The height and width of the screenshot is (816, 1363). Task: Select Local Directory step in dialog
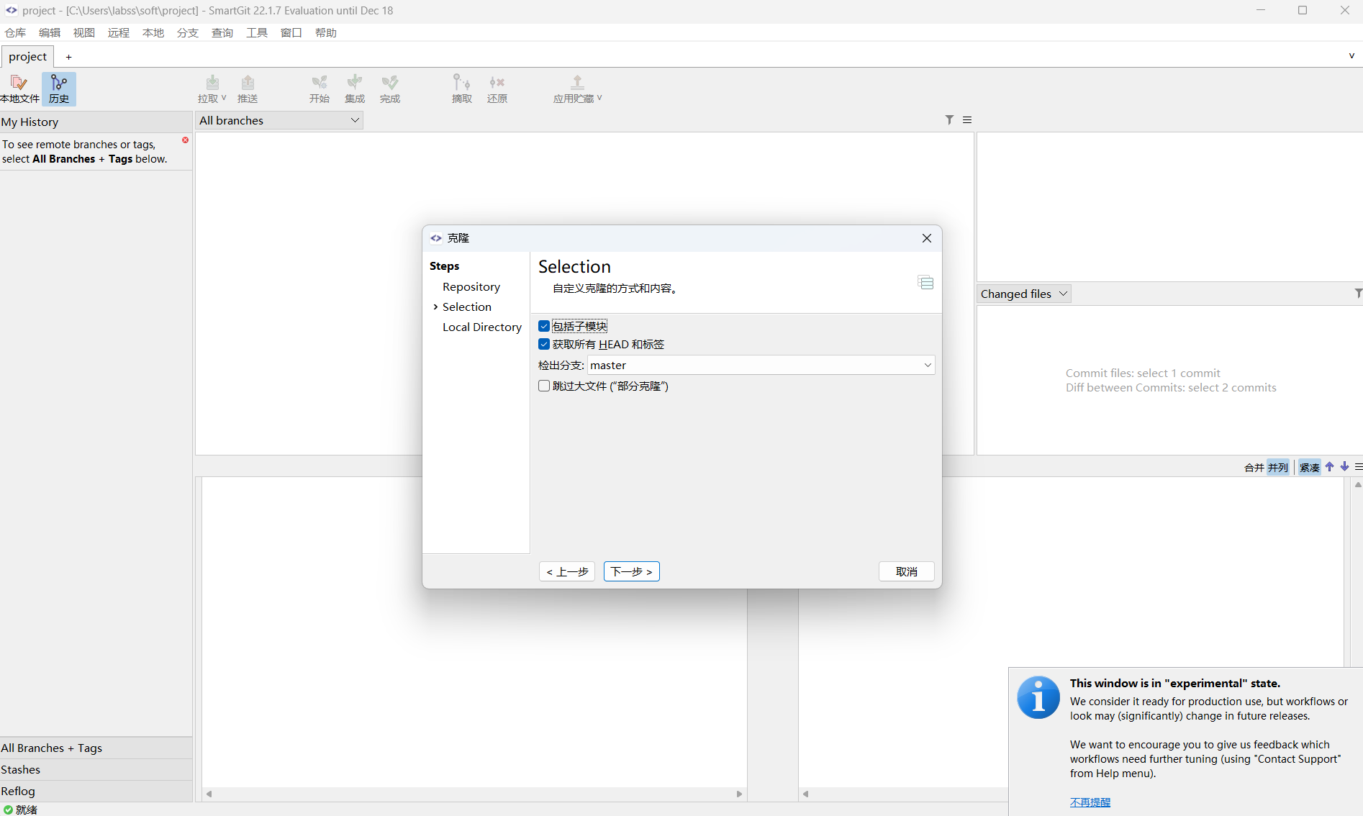pyautogui.click(x=482, y=327)
